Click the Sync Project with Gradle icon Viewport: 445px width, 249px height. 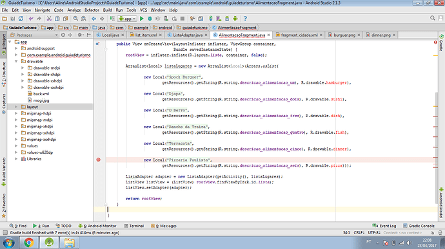point(211,19)
